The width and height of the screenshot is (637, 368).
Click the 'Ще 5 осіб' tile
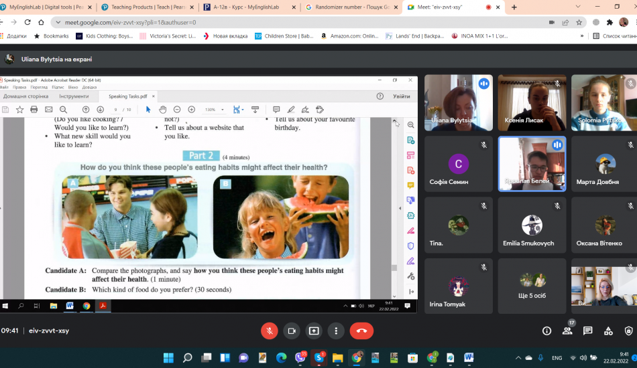pos(532,286)
